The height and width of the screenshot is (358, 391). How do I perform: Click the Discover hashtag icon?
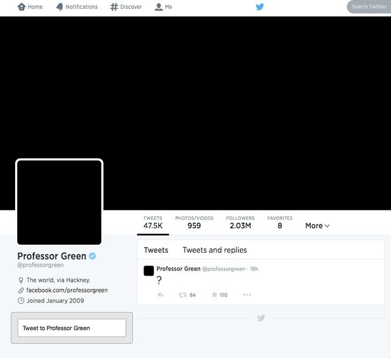114,7
